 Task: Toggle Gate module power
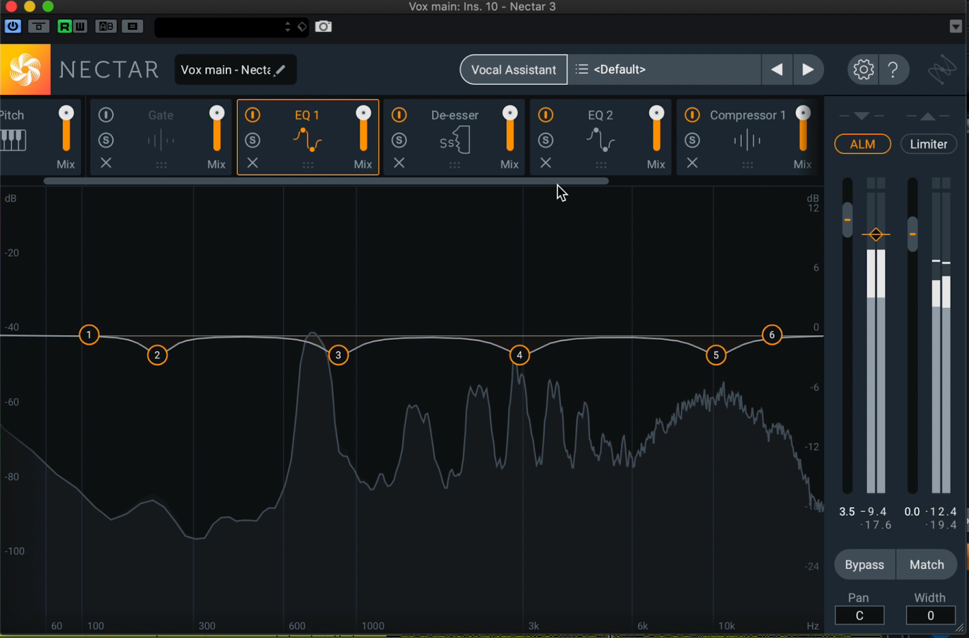click(106, 115)
